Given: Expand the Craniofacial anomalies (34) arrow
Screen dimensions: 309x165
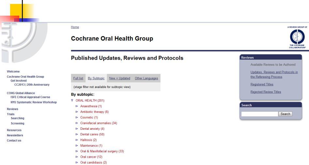Looking at the screenshot, I should pos(77,123).
